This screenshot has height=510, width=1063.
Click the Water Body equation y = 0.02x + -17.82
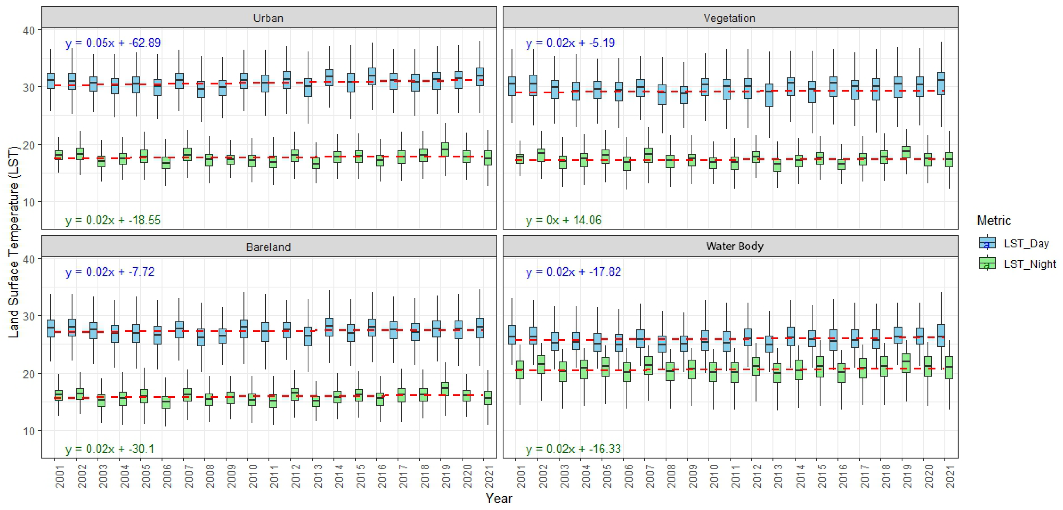click(x=573, y=272)
